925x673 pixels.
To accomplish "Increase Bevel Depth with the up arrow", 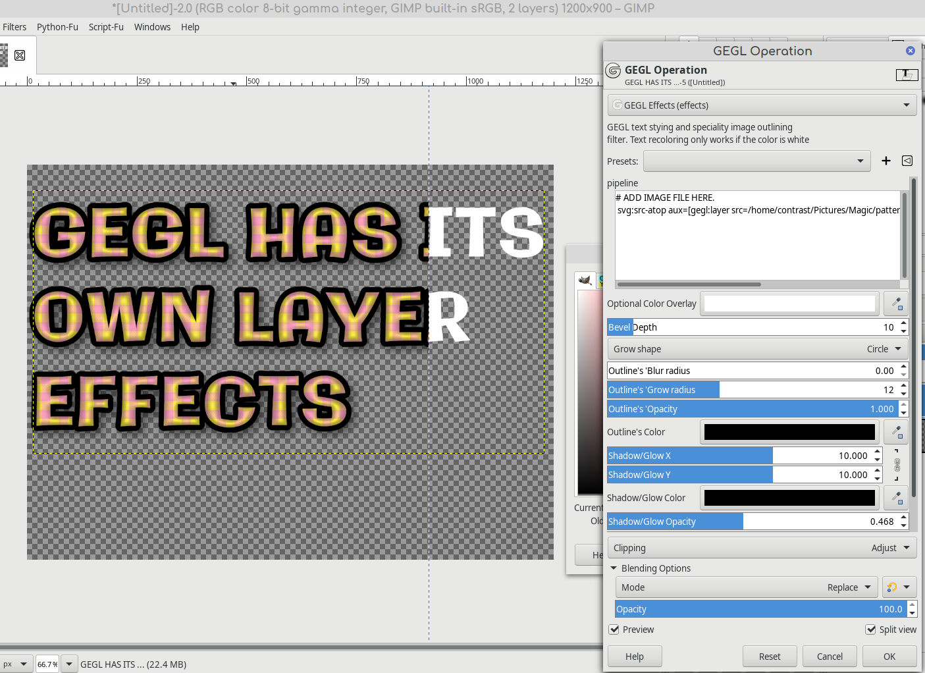I will [x=903, y=323].
